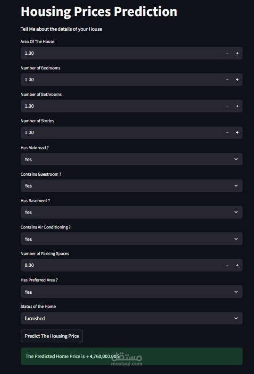Click plus icon for Number of Bathrooms
Image resolution: width=254 pixels, height=374 pixels.
click(237, 106)
